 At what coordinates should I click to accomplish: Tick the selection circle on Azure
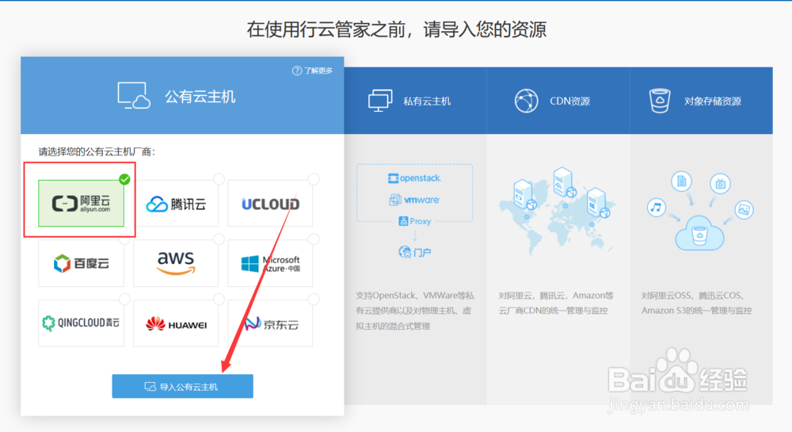point(314,239)
